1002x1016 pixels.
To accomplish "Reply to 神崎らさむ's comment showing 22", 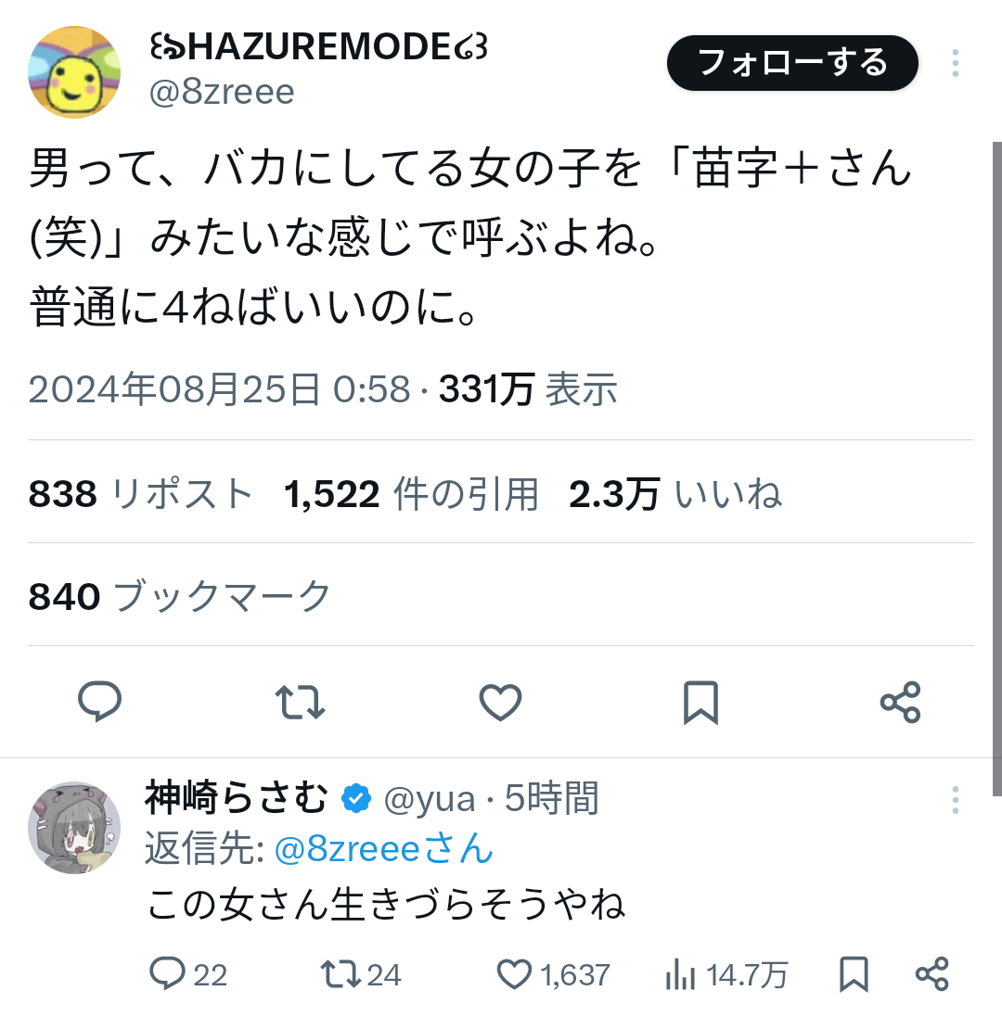I will point(188,974).
